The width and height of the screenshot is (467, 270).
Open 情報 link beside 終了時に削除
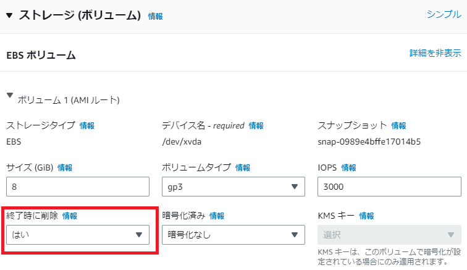(x=70, y=216)
